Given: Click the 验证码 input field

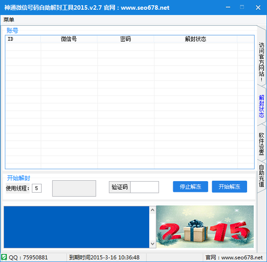Looking at the screenshot, I should point(144,187).
